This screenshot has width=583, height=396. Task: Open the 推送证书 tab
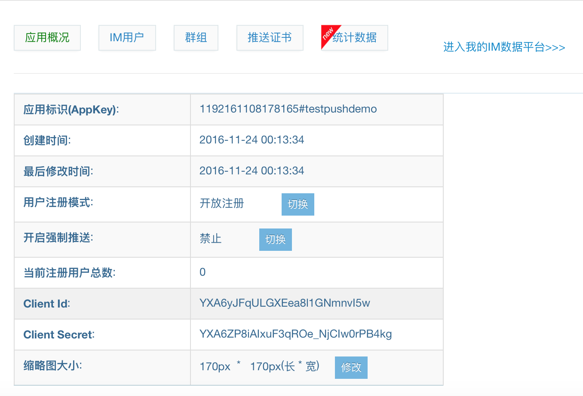(270, 38)
